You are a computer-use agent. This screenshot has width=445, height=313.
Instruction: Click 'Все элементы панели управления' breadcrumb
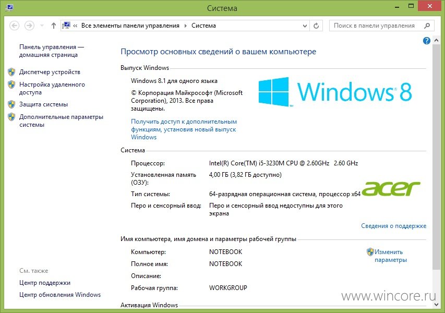pyautogui.click(x=130, y=26)
